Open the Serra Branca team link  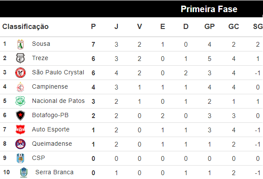[x=54, y=172]
